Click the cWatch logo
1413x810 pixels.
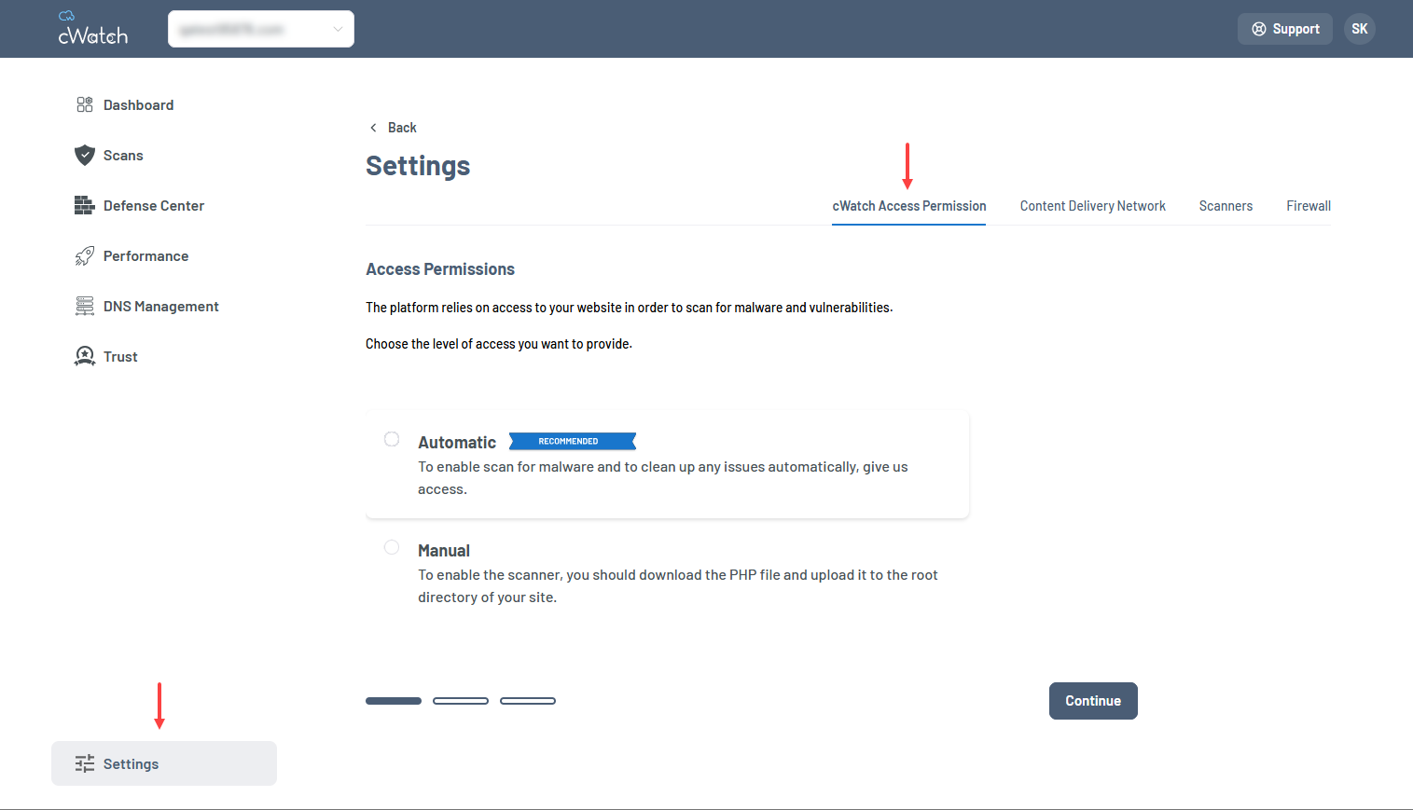(92, 29)
